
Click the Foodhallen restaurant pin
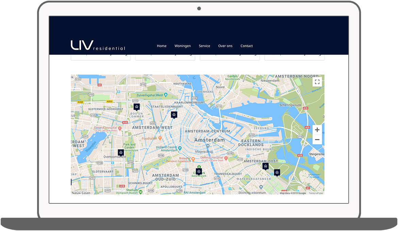click(160, 138)
